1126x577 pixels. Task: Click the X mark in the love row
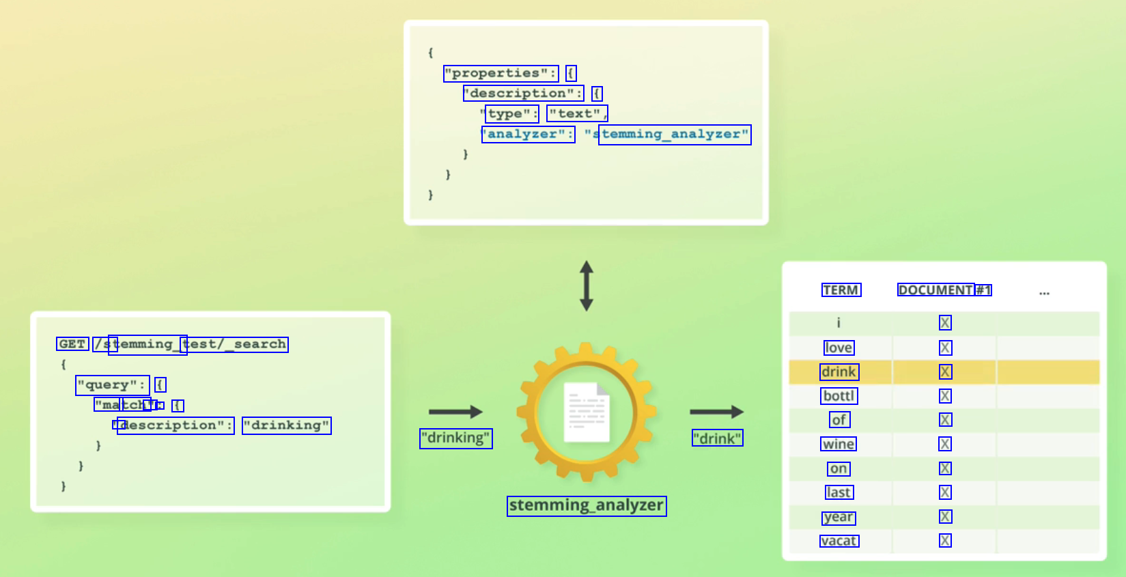pos(945,348)
